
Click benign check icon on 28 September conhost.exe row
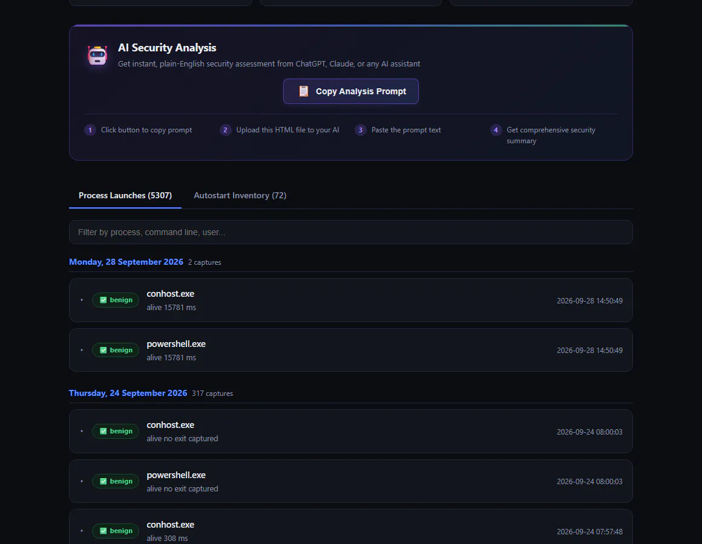pos(103,300)
